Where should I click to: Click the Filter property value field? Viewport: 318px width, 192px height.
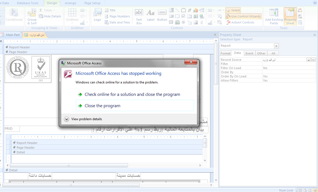coord(289,64)
